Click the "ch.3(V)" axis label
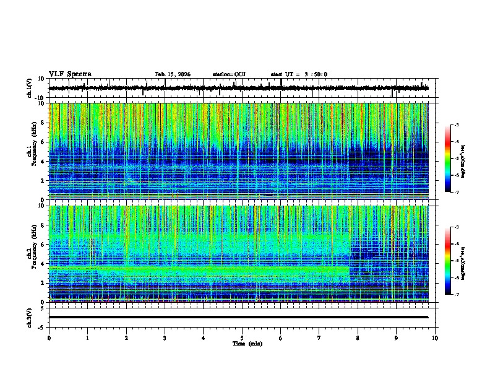This screenshot has width=490, height=379. click(30, 318)
